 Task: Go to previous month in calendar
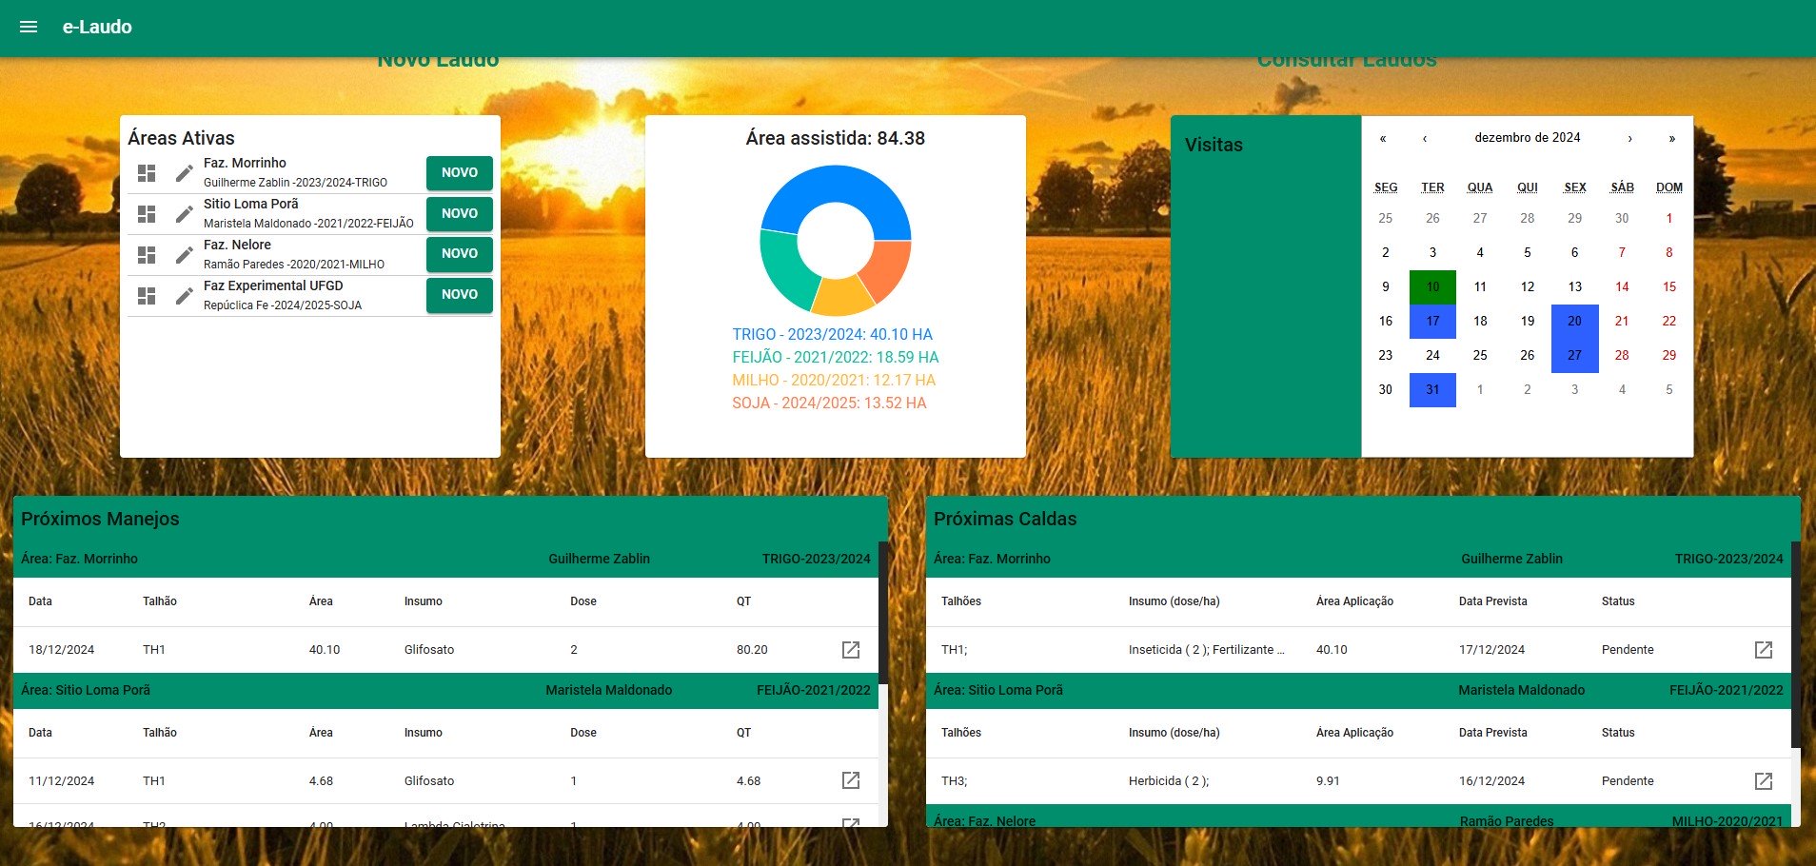(x=1425, y=139)
